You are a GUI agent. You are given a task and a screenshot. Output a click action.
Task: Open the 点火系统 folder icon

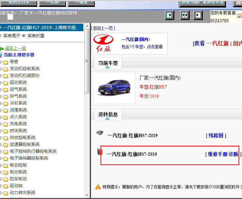point(6,117)
